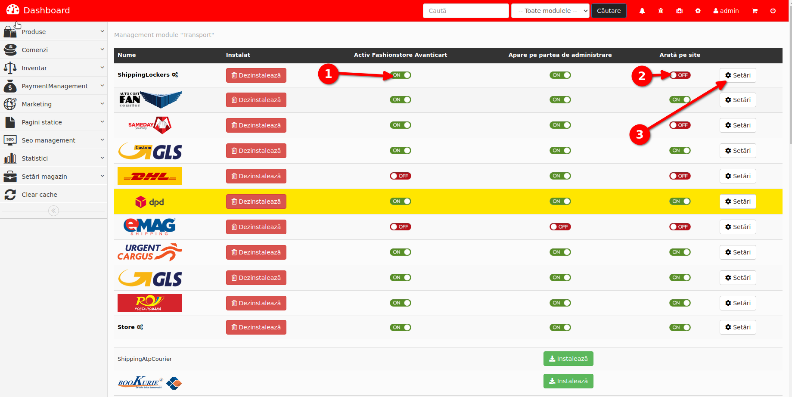Click Dezinstalează for ShippingLockers
This screenshot has height=397, width=792.
coord(256,75)
